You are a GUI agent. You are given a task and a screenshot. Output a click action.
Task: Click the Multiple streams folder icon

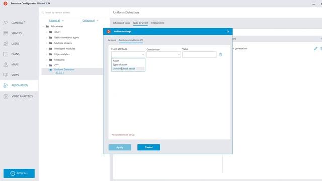[x=51, y=43]
